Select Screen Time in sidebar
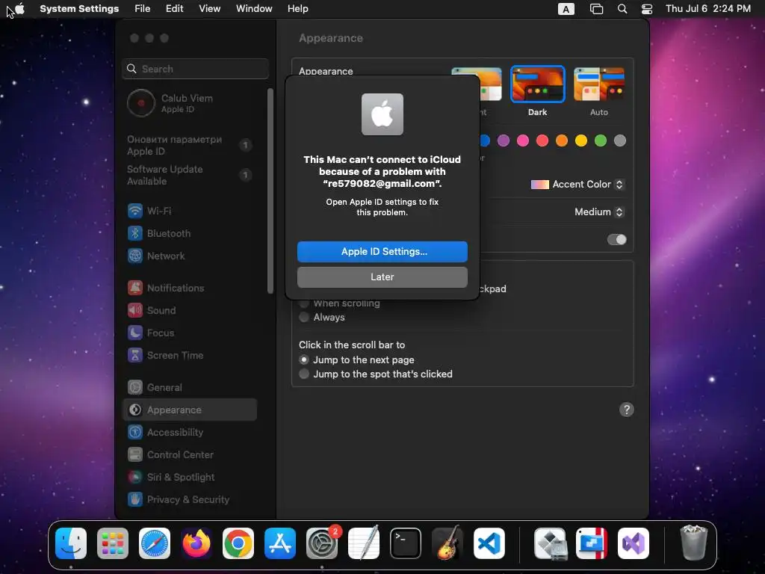This screenshot has height=574, width=765. (189, 355)
